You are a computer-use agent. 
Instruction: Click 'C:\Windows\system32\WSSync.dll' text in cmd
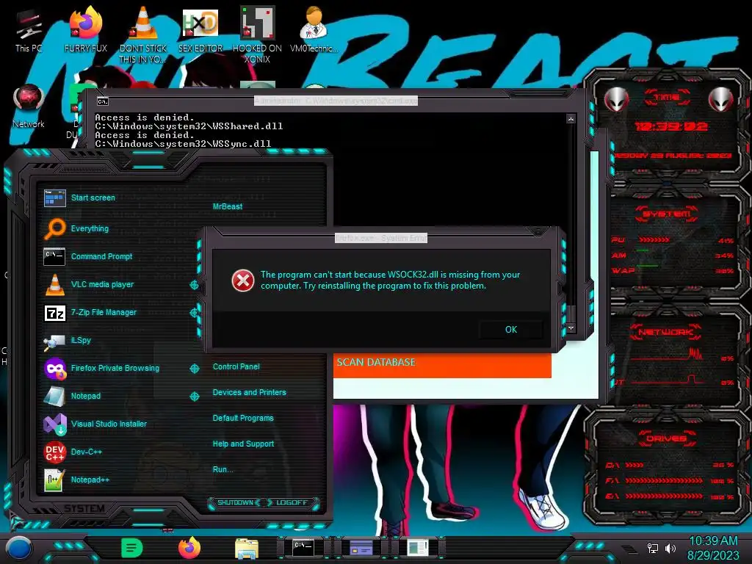click(x=183, y=144)
